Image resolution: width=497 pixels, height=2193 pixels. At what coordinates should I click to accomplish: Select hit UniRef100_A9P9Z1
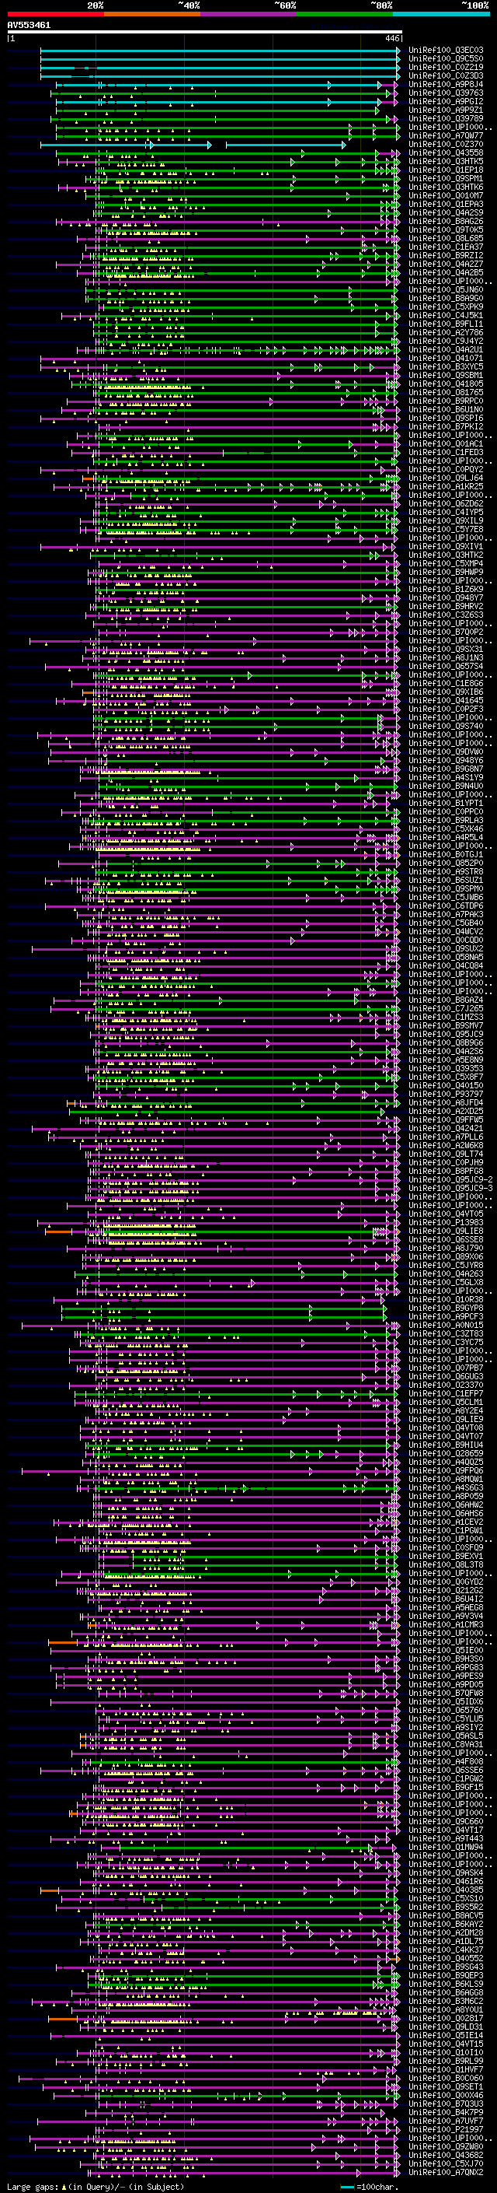click(x=446, y=110)
